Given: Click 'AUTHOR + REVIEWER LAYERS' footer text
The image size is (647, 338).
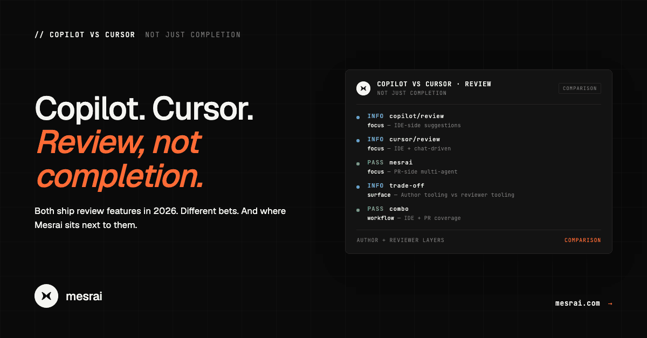Looking at the screenshot, I should (x=401, y=240).
